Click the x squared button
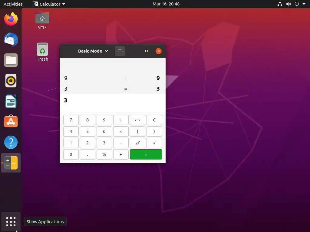 [137, 143]
